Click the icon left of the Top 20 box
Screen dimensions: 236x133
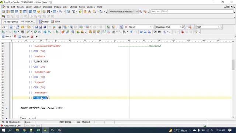click(126, 27)
